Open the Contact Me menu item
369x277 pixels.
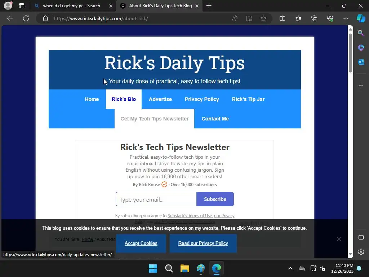click(x=215, y=119)
